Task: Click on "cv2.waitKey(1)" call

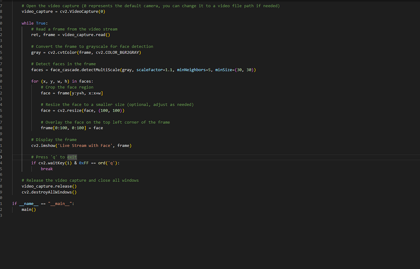Action: 55,163
